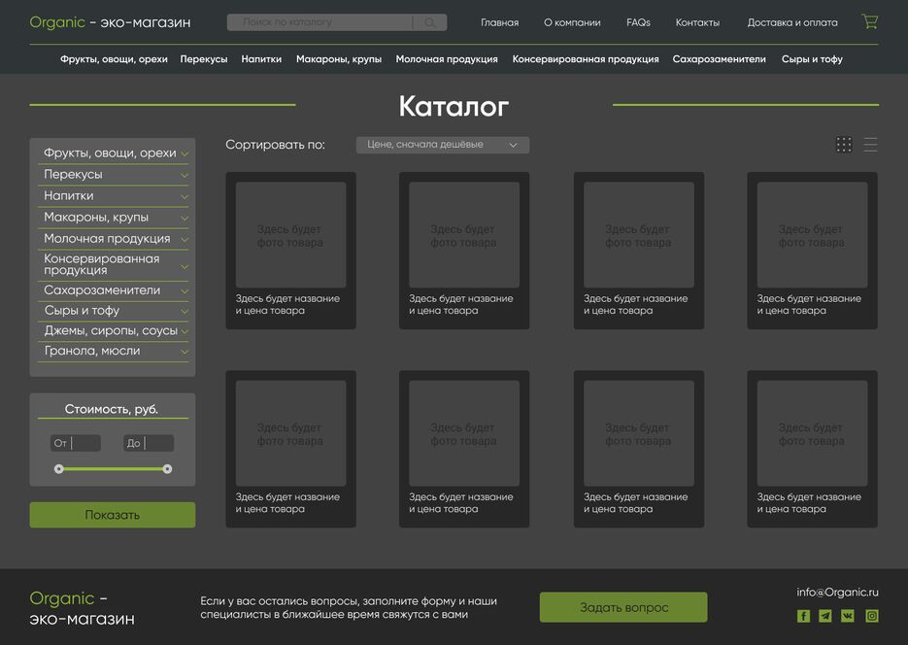Expand Перекусы sidebar chevron
The height and width of the screenshot is (645, 908).
[x=185, y=176]
